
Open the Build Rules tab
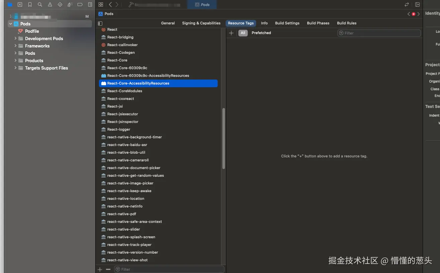coord(347,23)
